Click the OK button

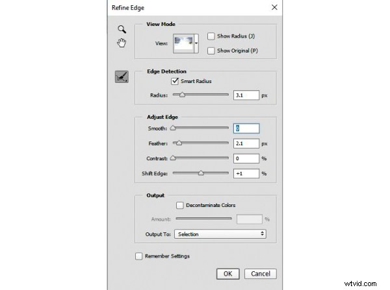coord(228,274)
